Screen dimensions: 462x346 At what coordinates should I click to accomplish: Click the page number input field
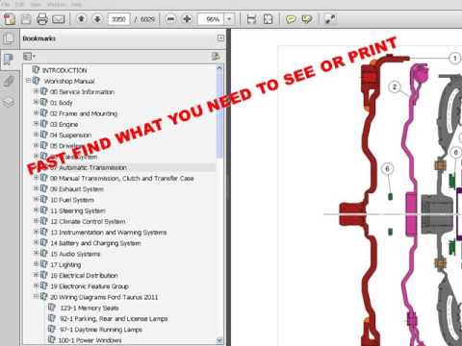(118, 19)
